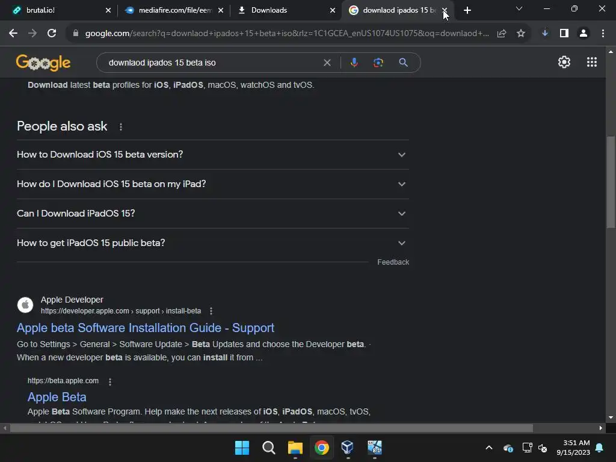Bookmark this page with the star
This screenshot has width=616, height=462.
[x=520, y=34]
